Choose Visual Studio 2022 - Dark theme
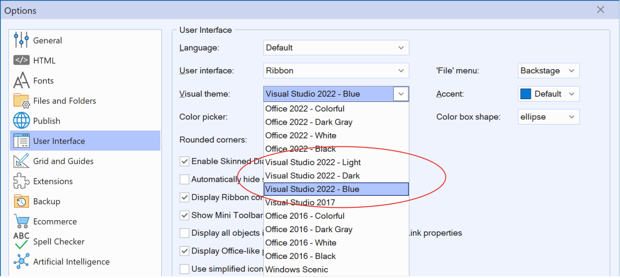 pos(336,176)
